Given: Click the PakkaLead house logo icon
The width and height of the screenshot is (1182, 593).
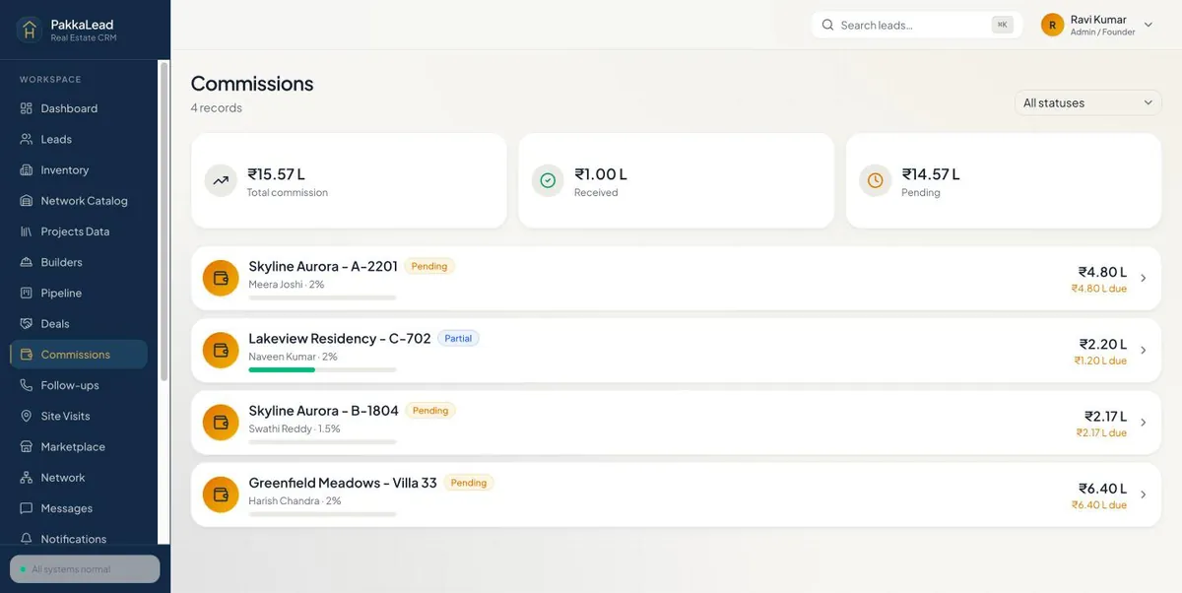Looking at the screenshot, I should 30,30.
